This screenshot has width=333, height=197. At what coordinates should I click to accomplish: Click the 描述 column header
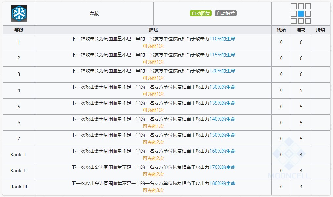click(153, 30)
